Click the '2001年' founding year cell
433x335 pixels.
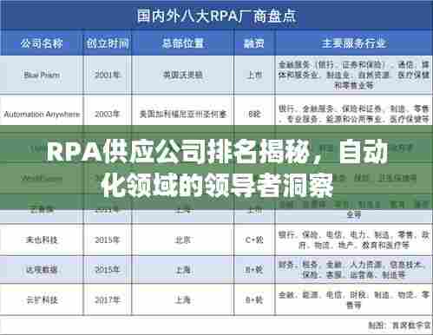(108, 75)
